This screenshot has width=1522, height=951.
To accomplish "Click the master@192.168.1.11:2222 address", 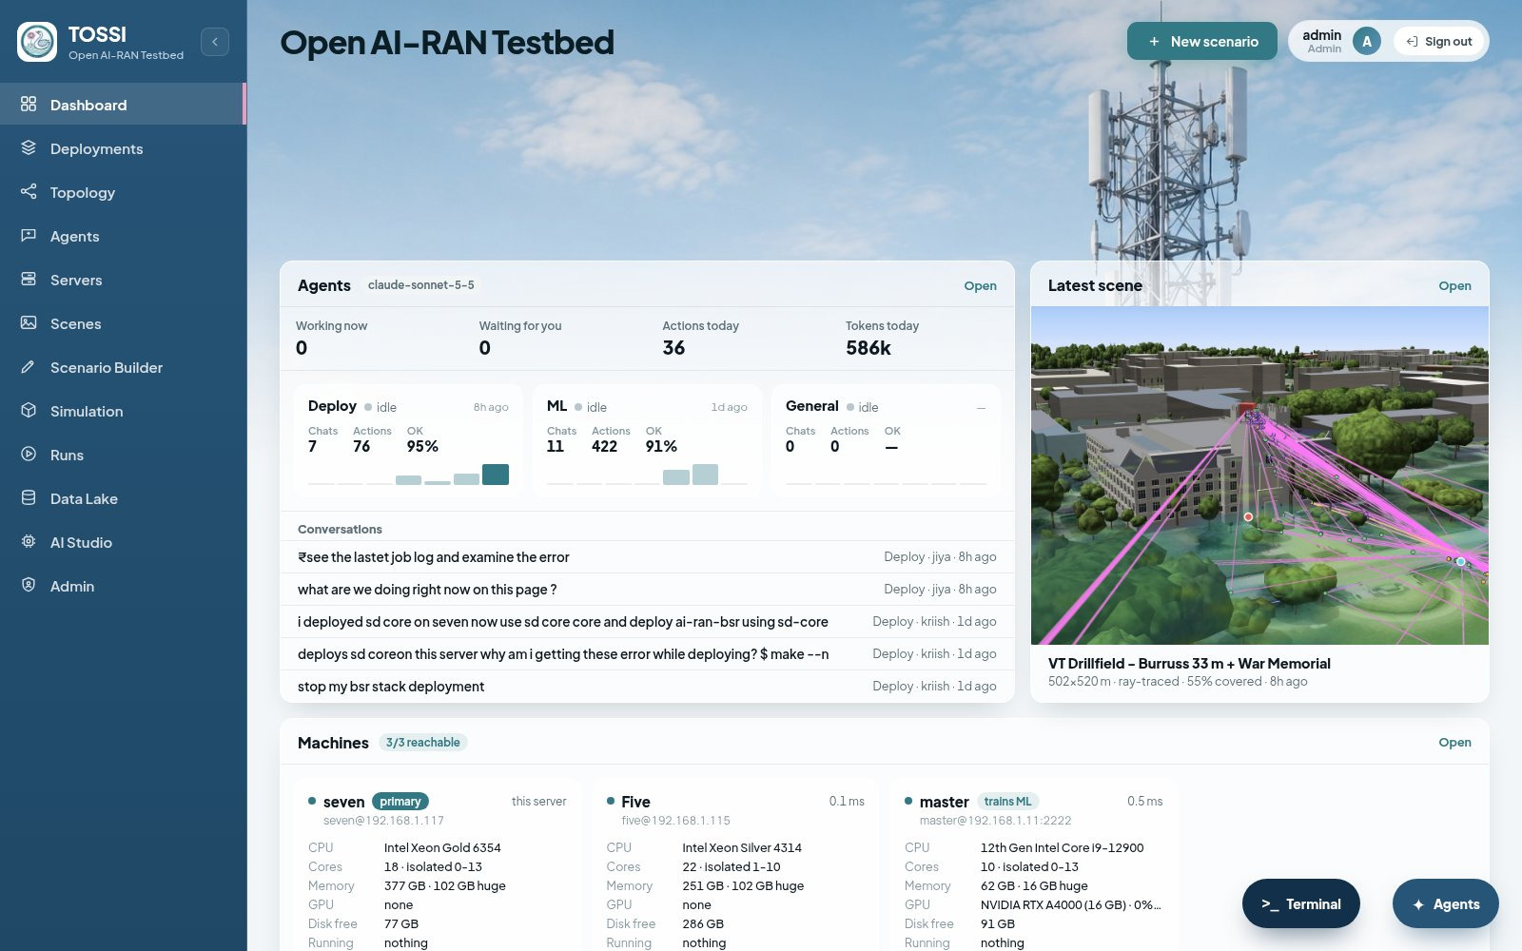I will tap(995, 820).
